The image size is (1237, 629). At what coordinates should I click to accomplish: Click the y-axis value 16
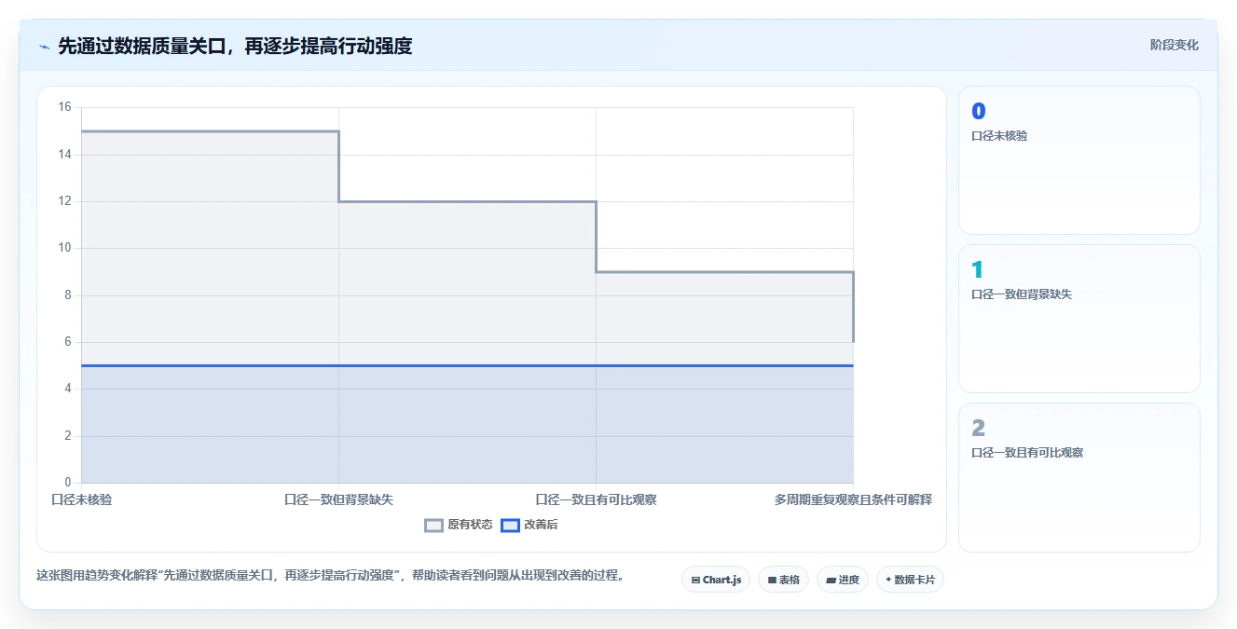click(x=64, y=107)
